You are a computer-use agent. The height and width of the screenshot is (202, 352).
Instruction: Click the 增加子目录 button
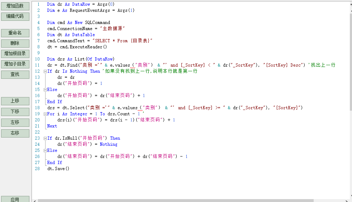[15, 64]
